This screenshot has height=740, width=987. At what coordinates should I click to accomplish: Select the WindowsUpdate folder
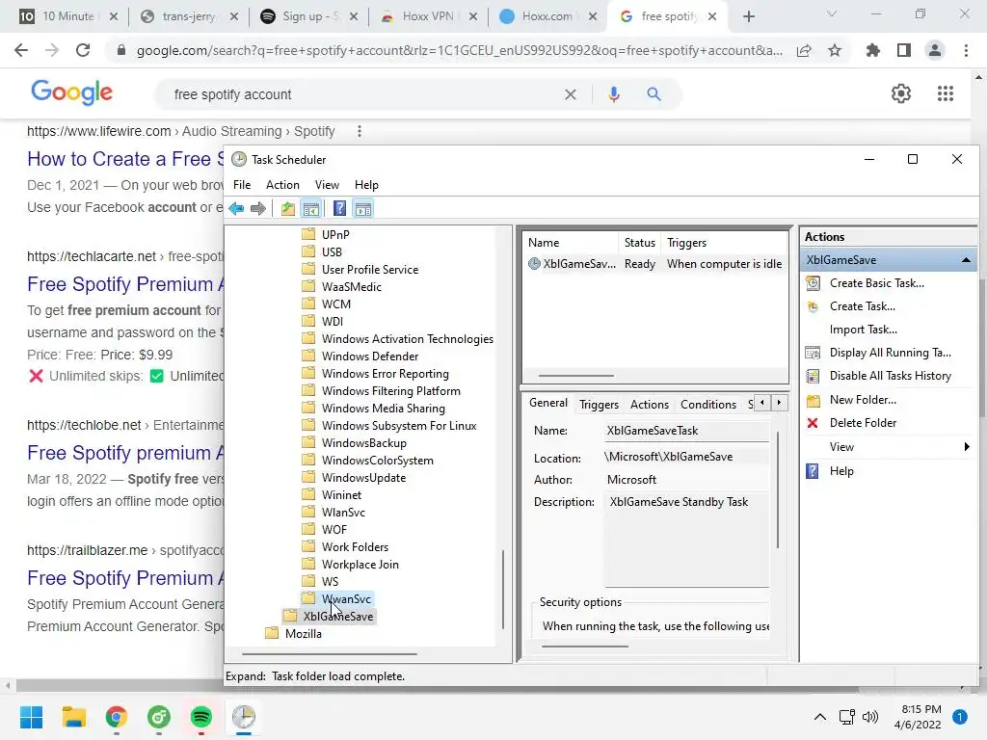[363, 478]
